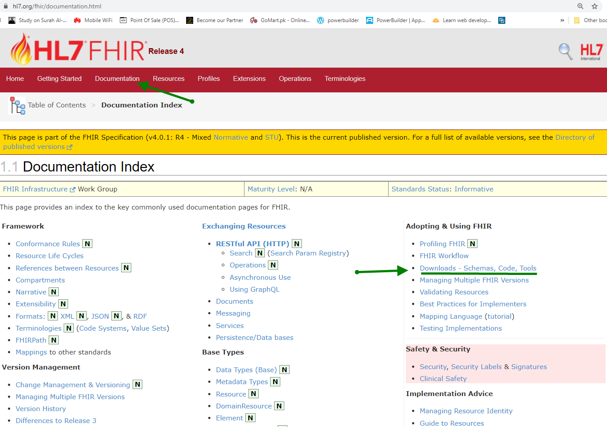Open the Table of Contents breadcrumb
Image resolution: width=607 pixels, height=427 pixels.
[x=57, y=105]
